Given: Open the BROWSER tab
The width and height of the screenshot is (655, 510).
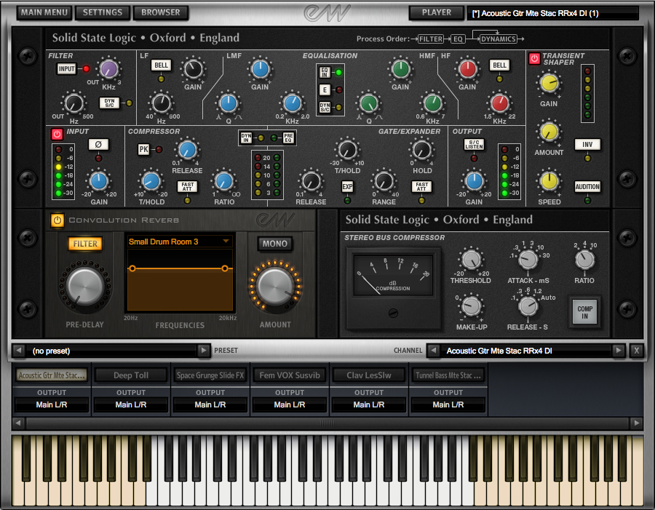Looking at the screenshot, I should click(x=161, y=12).
